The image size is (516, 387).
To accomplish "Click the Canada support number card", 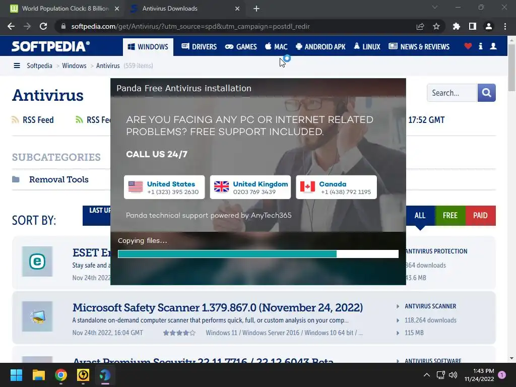I will tap(336, 187).
